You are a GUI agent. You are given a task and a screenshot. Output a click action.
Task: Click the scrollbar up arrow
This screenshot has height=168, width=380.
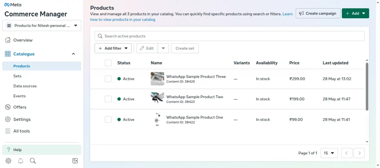[367, 60]
